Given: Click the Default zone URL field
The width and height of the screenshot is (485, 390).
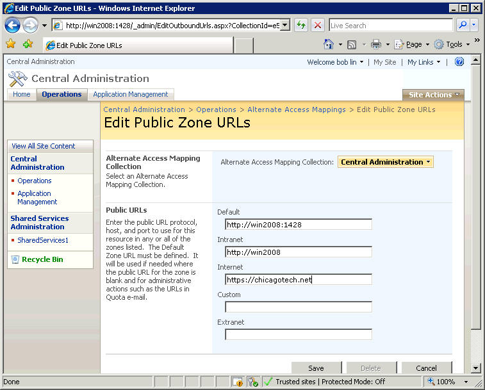Looking at the screenshot, I should (299, 225).
